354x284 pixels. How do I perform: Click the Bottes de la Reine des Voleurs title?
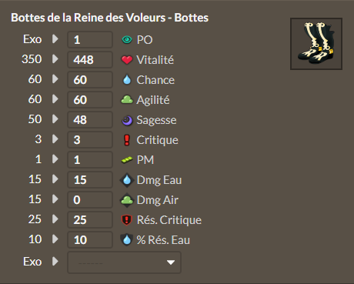(x=109, y=18)
